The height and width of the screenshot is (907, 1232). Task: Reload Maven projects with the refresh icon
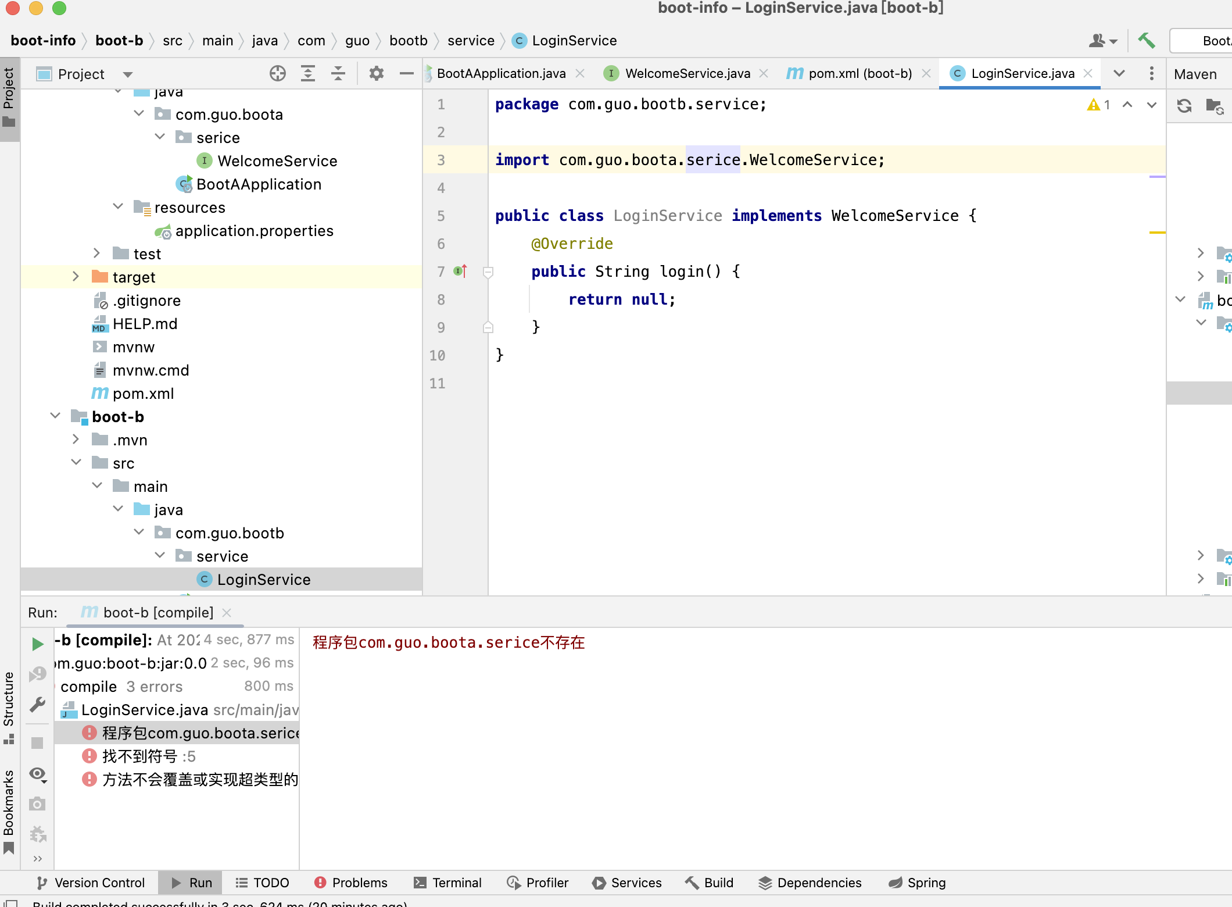pyautogui.click(x=1184, y=106)
